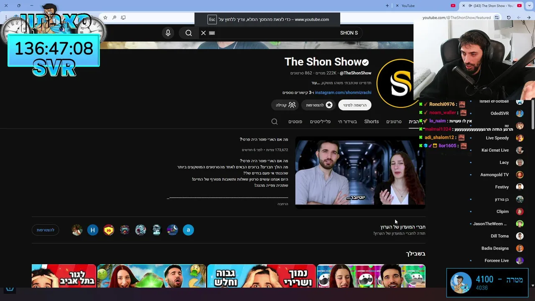Start voice search with the microphone icon
The image size is (535, 301).
(x=168, y=33)
